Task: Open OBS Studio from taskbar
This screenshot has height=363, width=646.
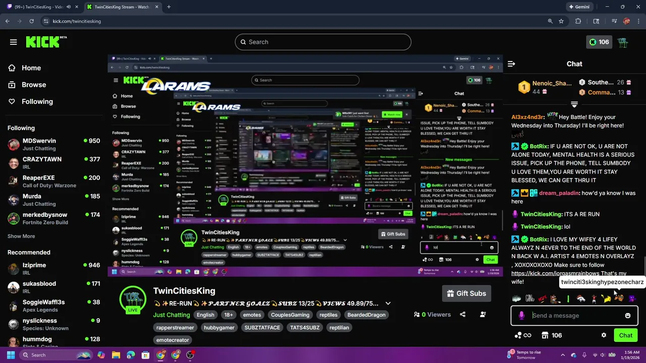Action: (190, 355)
